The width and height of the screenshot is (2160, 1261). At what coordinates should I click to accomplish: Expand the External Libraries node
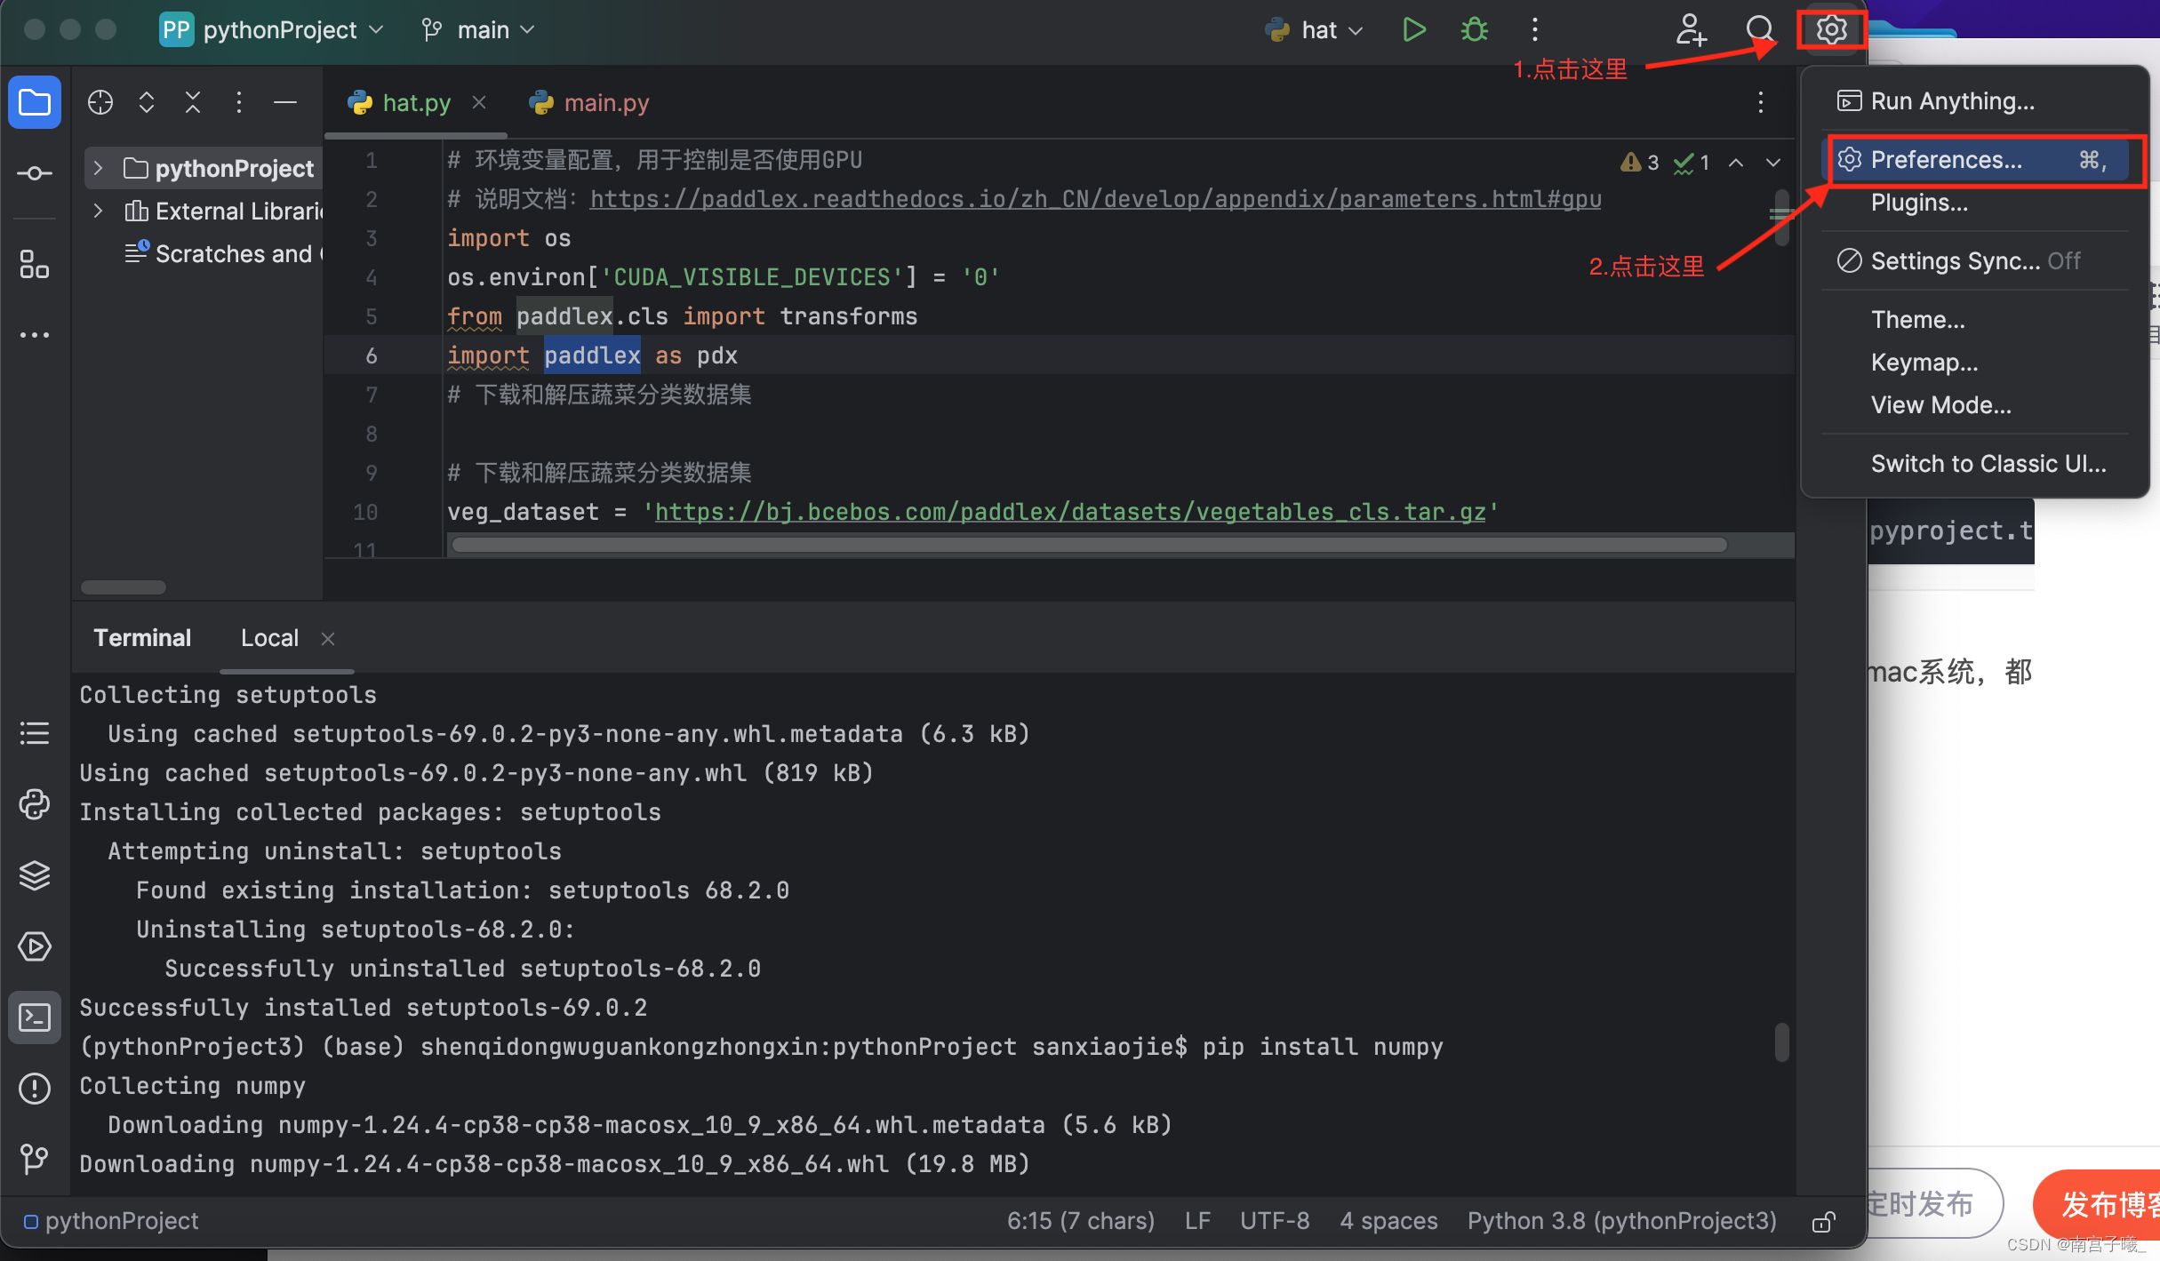(x=98, y=211)
